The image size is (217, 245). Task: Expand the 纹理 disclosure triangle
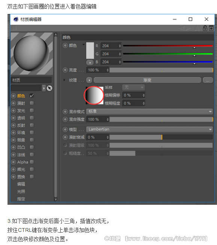pos(64,80)
